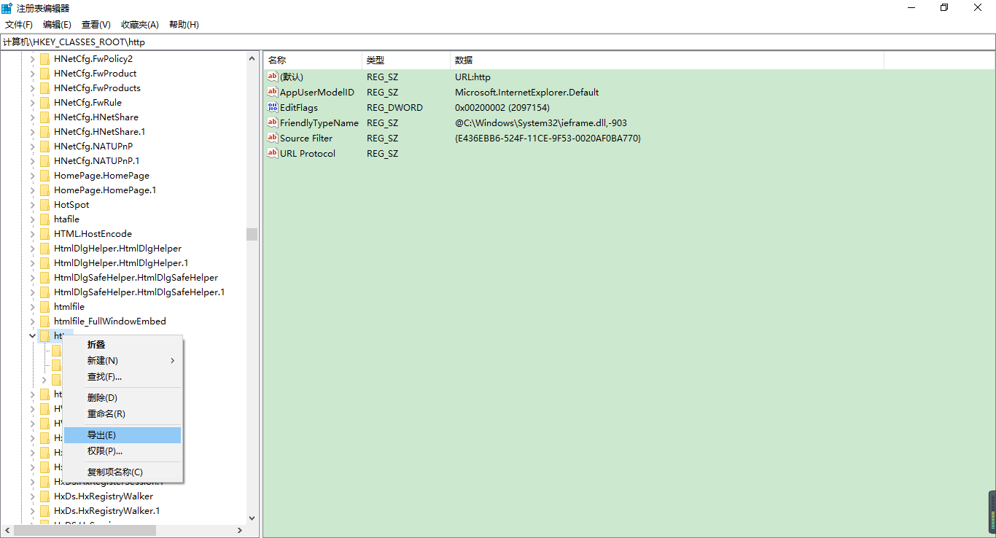Collapse the expanded http key arrow
The image size is (996, 538).
tap(32, 336)
